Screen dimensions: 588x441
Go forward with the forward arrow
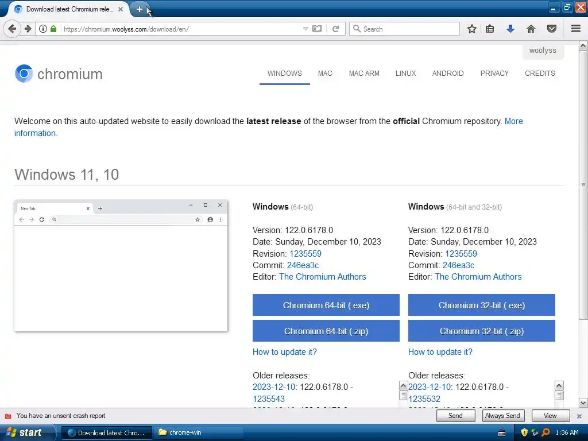click(28, 29)
